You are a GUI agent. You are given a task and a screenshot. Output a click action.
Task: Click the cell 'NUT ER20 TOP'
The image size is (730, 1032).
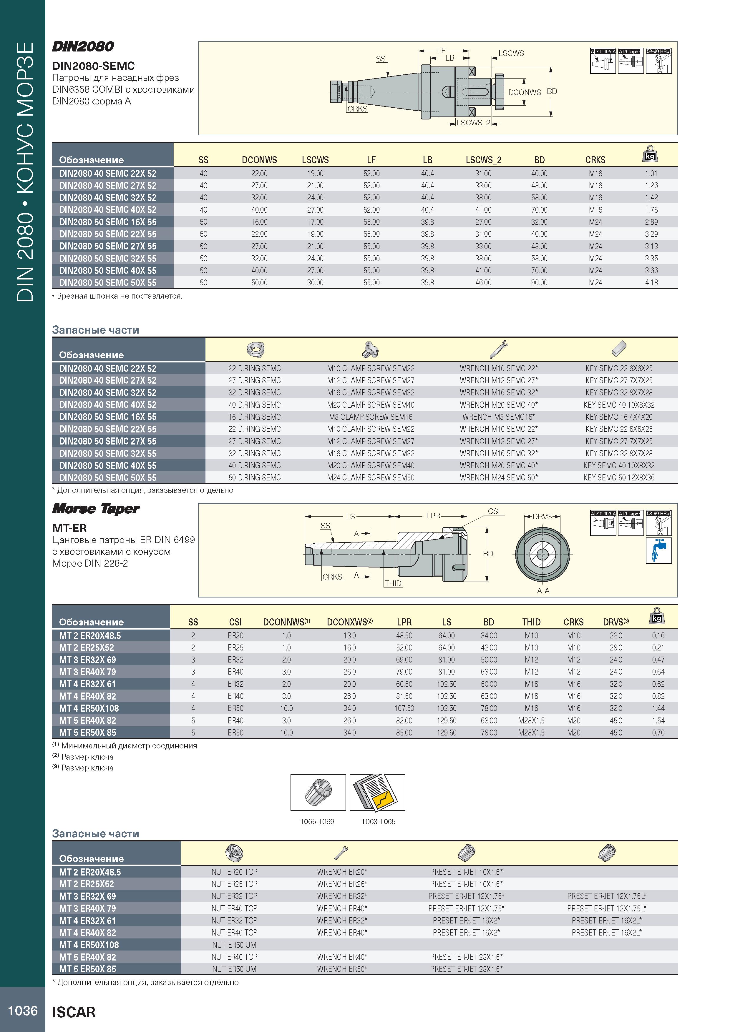(x=234, y=872)
